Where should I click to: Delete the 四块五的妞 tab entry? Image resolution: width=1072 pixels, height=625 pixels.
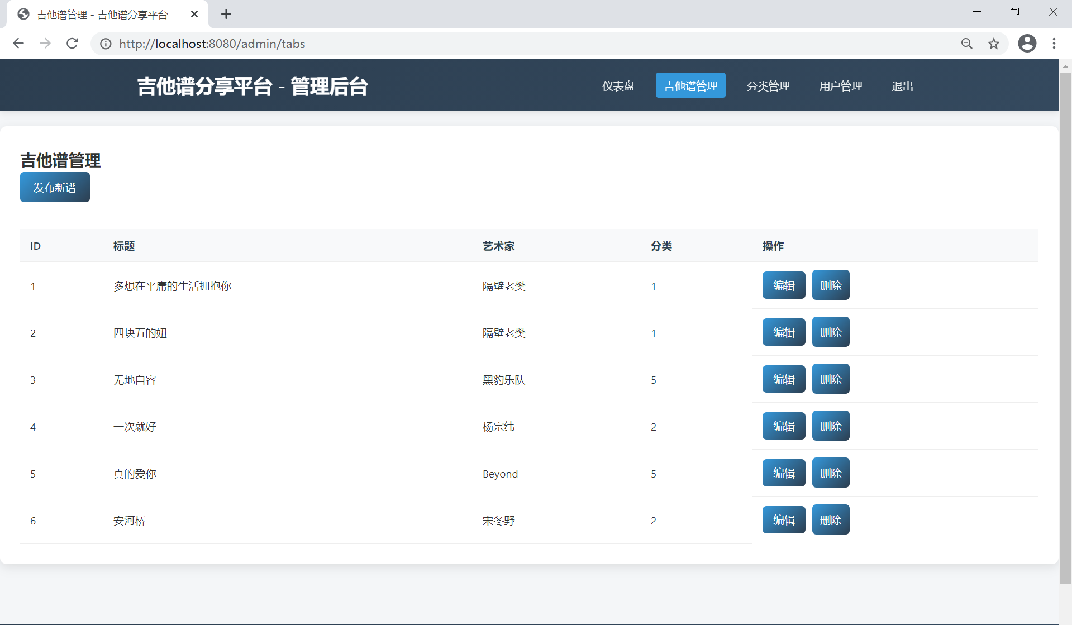click(830, 332)
